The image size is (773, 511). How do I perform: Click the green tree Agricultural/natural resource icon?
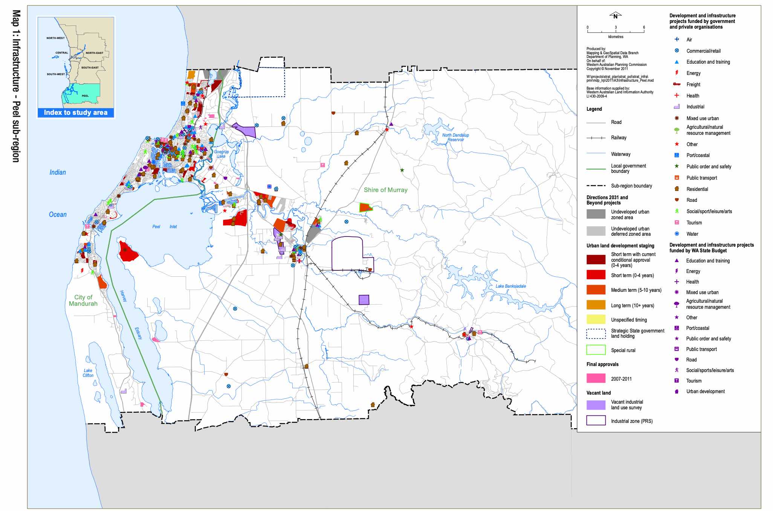coord(677,130)
